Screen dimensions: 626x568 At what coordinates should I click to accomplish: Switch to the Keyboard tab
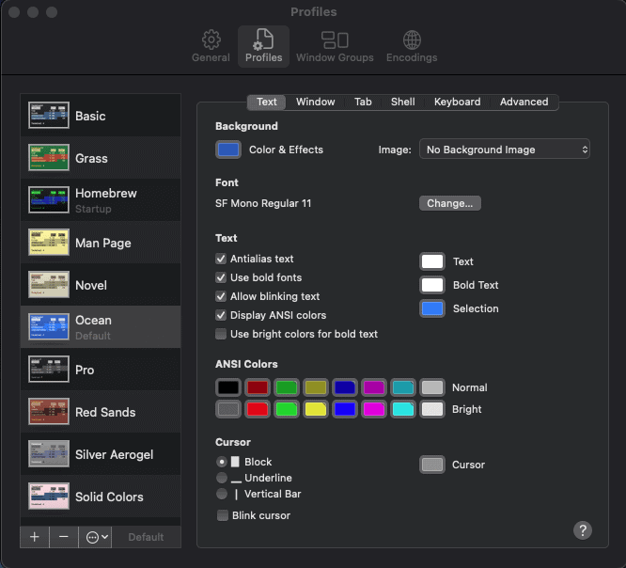[457, 102]
